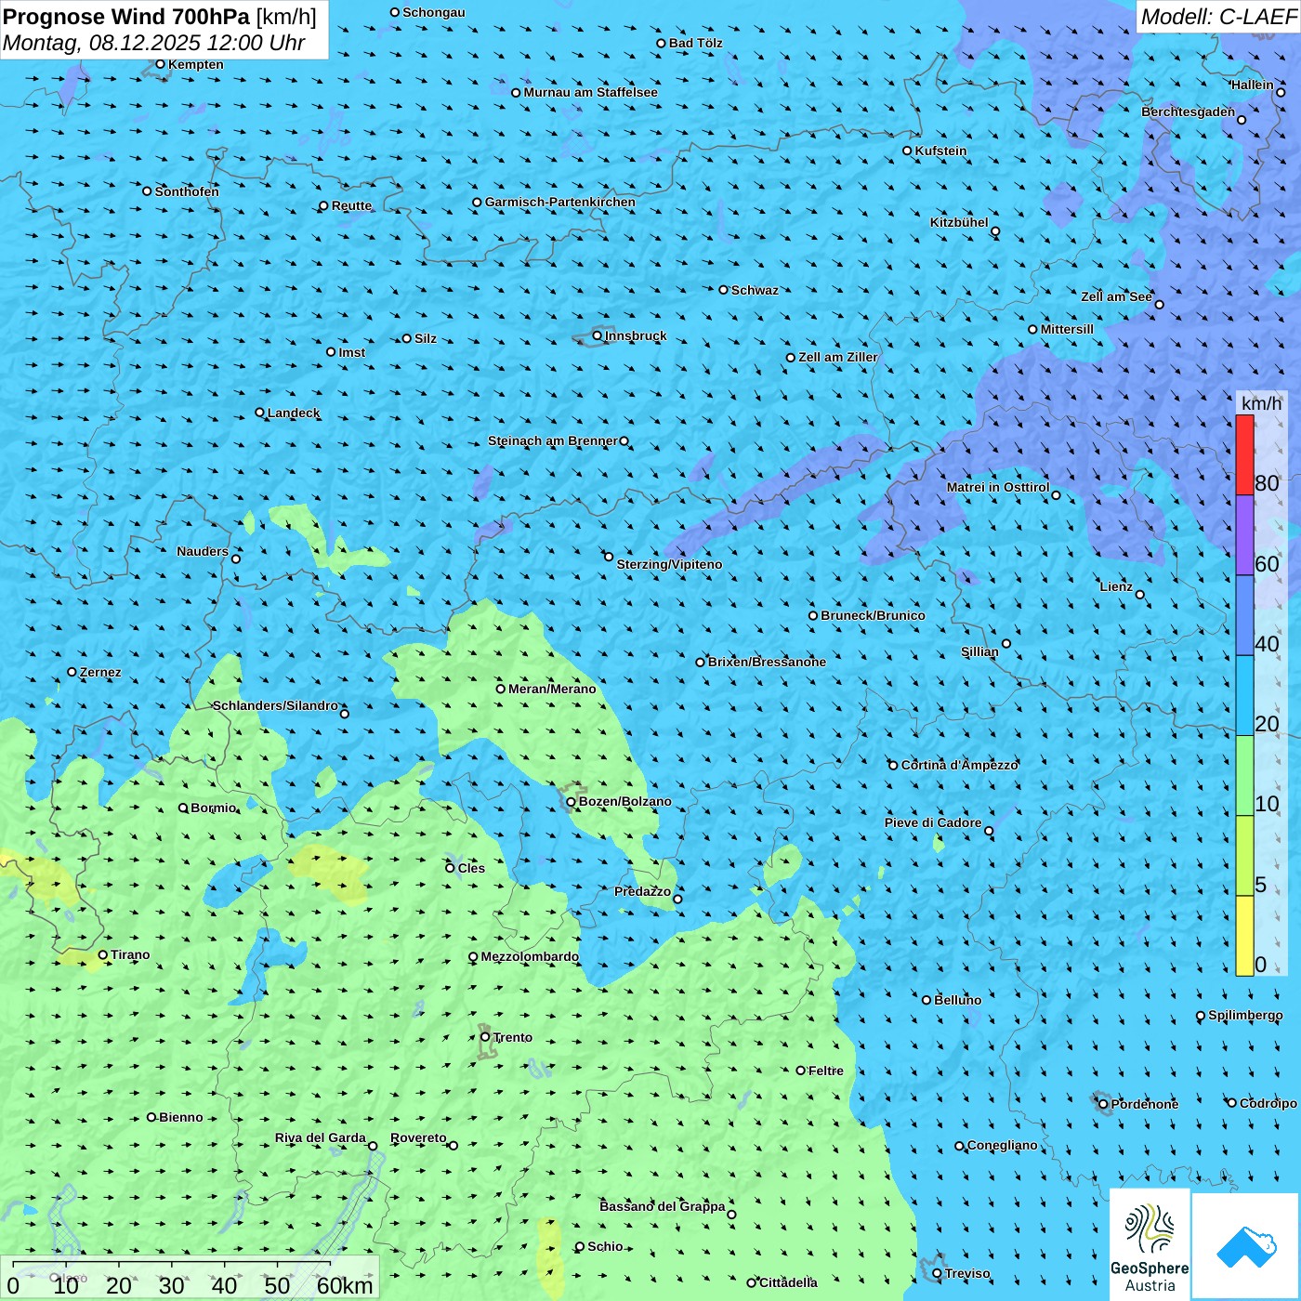Screen dimensions: 1301x1301
Task: Click the Feltre city label
Action: click(826, 1071)
